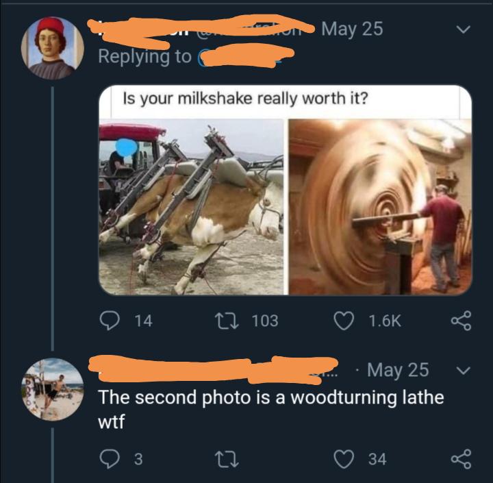Open replies on the milkshake tweet

point(110,321)
